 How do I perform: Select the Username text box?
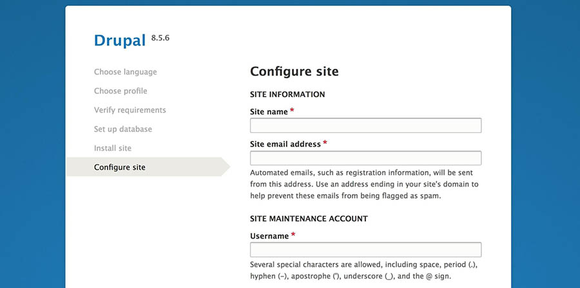pyautogui.click(x=365, y=249)
